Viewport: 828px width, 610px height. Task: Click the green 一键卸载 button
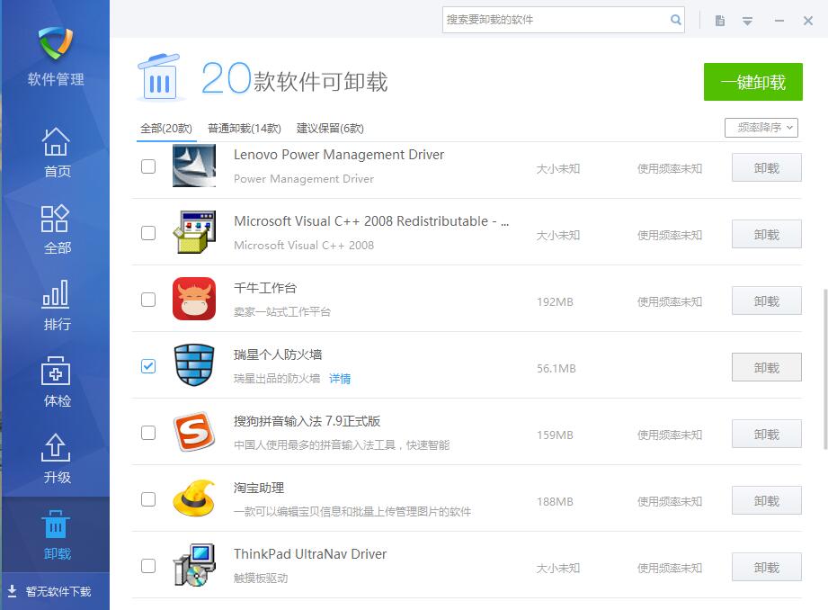tap(753, 82)
